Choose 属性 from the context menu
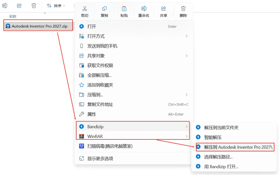This screenshot has height=175, width=280. [134, 114]
